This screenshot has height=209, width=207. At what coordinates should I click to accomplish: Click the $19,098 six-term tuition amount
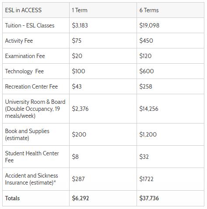click(x=149, y=25)
